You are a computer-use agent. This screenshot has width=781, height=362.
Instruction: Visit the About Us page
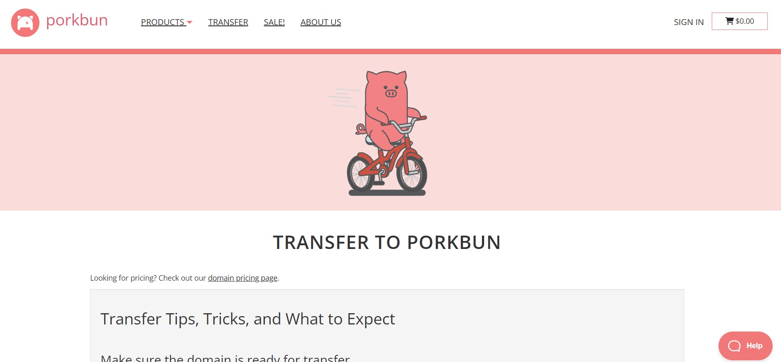[321, 22]
